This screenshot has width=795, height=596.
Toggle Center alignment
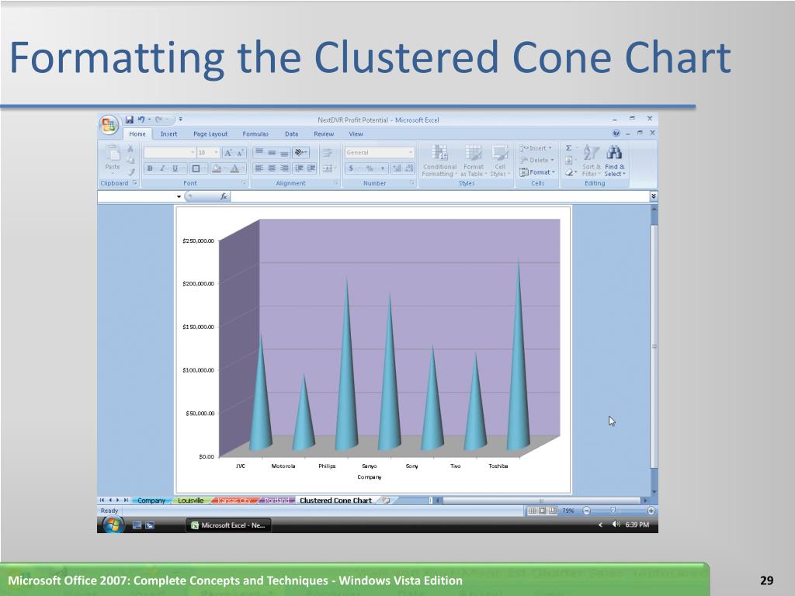[272, 168]
